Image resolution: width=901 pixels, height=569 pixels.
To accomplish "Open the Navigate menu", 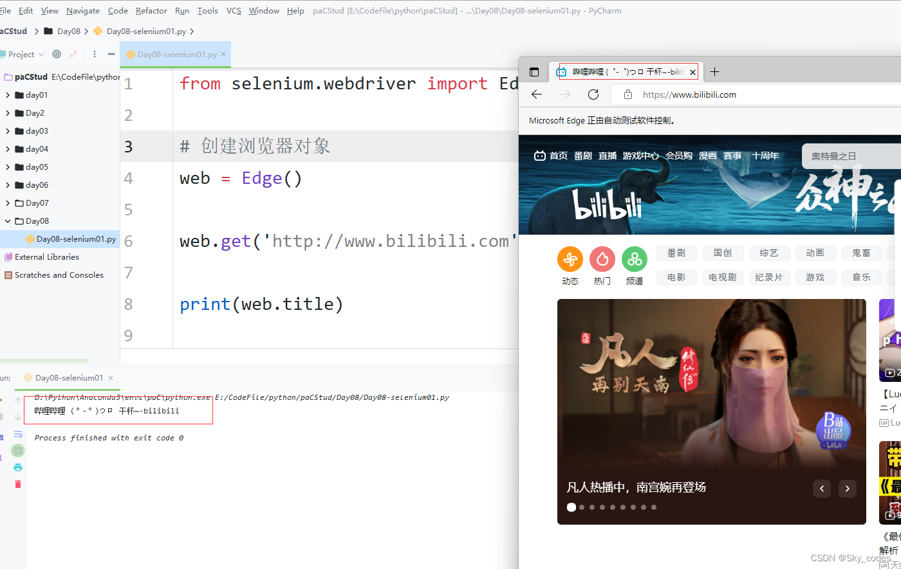I will pyautogui.click(x=83, y=10).
